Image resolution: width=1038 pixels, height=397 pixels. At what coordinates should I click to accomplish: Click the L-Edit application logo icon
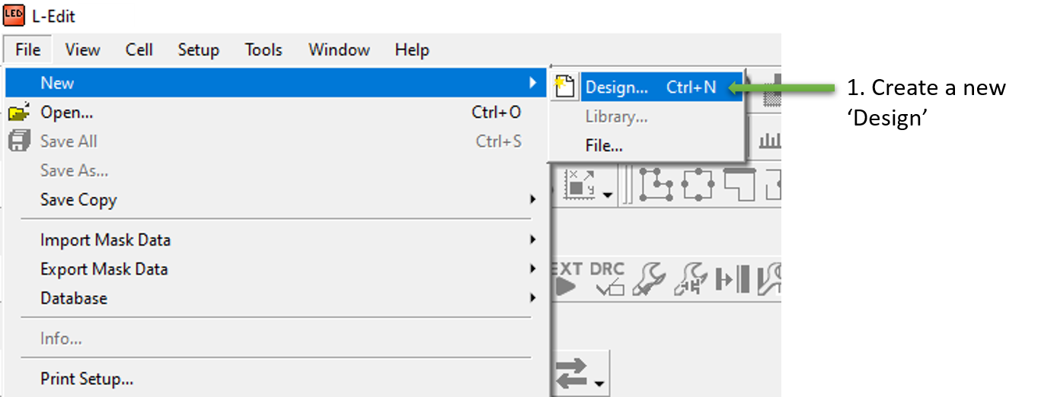point(14,14)
